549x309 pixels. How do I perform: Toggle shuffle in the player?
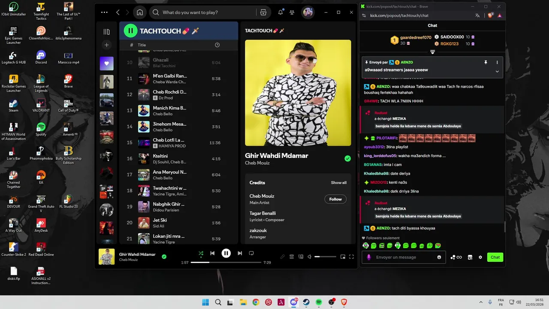201,253
